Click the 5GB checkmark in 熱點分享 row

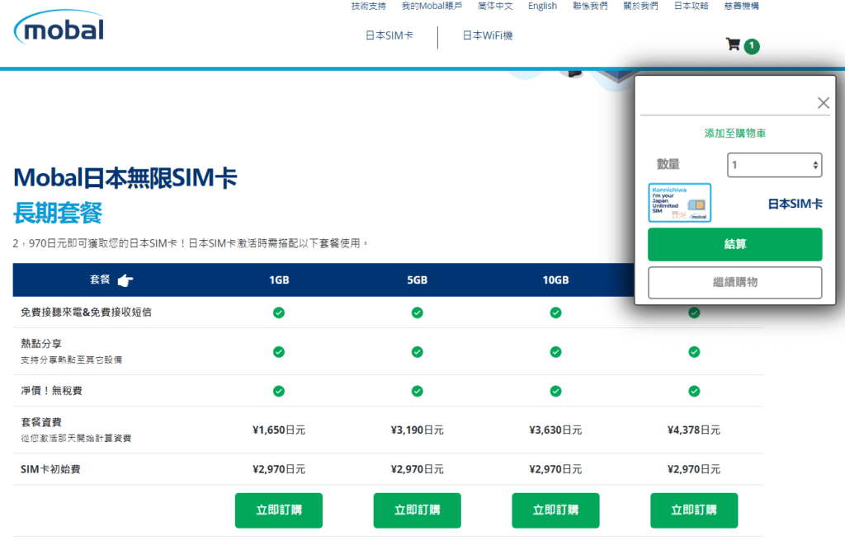click(417, 352)
